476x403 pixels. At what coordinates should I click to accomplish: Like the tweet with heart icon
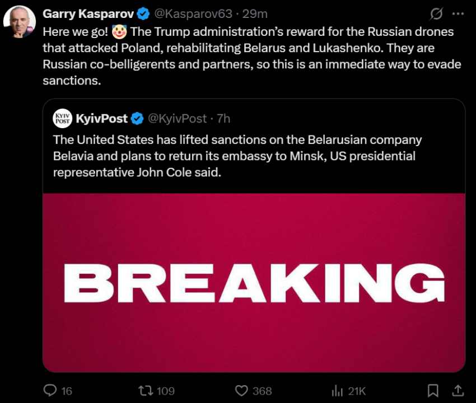pyautogui.click(x=241, y=390)
